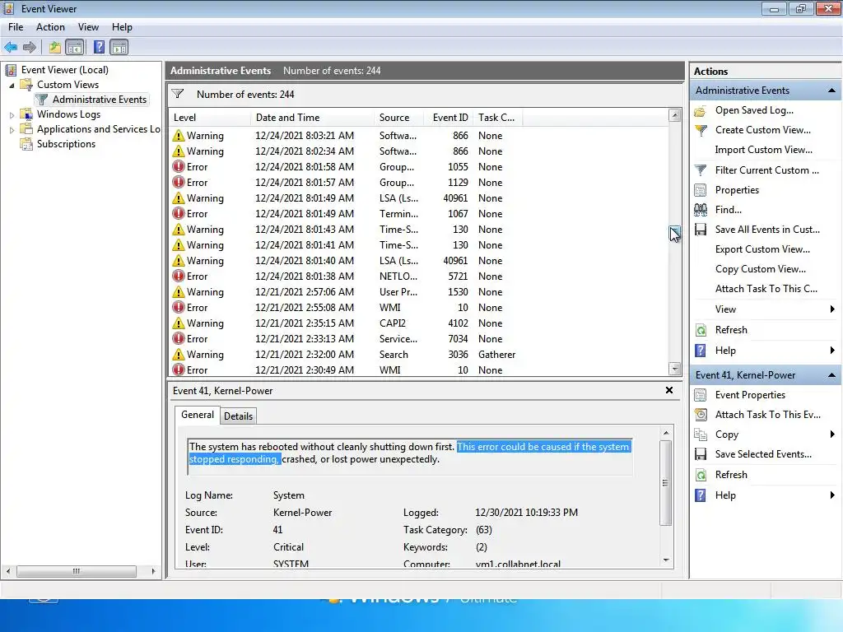This screenshot has height=632, width=843.
Task: Click Import Custom View action
Action: point(763,150)
